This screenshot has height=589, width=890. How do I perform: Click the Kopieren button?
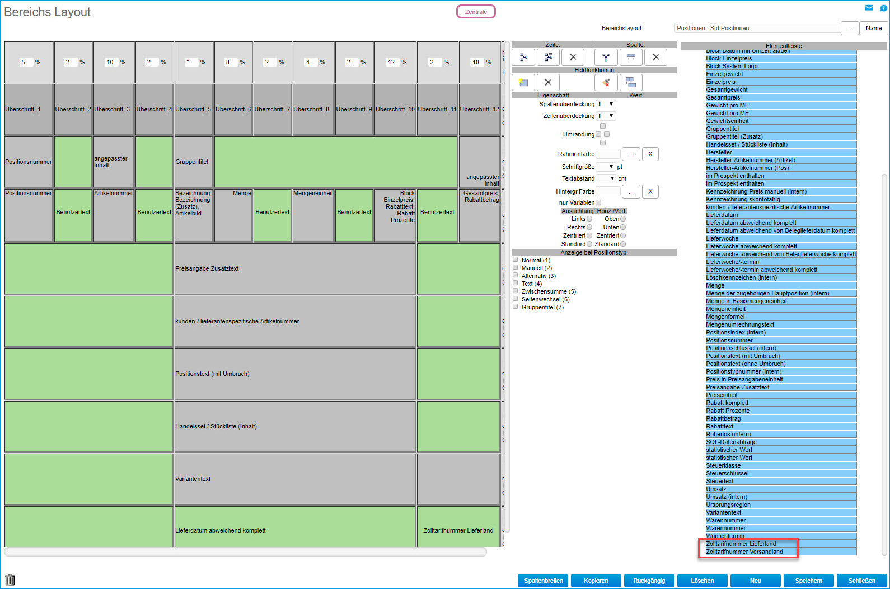click(596, 581)
